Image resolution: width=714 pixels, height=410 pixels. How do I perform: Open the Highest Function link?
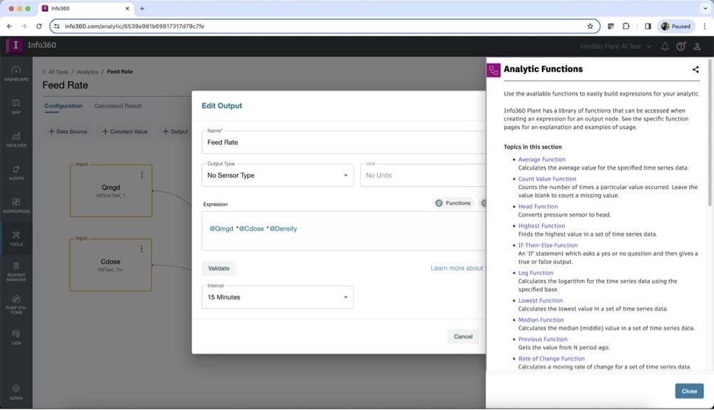[541, 226]
